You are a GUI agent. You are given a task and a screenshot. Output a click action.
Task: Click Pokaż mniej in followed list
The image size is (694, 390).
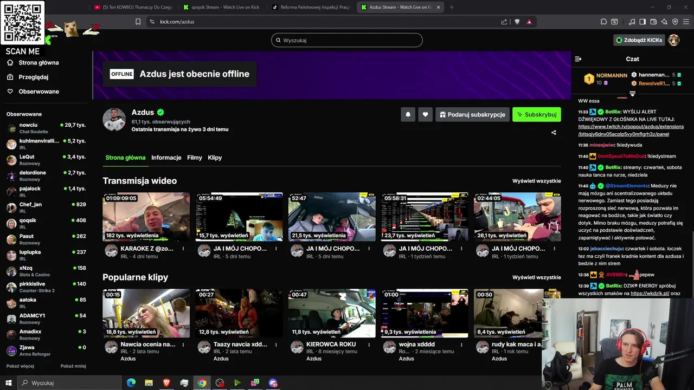(73, 366)
